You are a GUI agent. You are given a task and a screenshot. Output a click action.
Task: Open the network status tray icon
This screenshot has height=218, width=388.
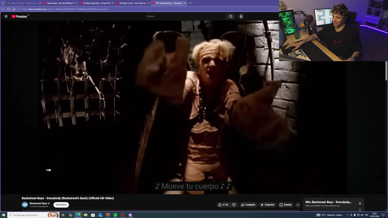coord(358,215)
